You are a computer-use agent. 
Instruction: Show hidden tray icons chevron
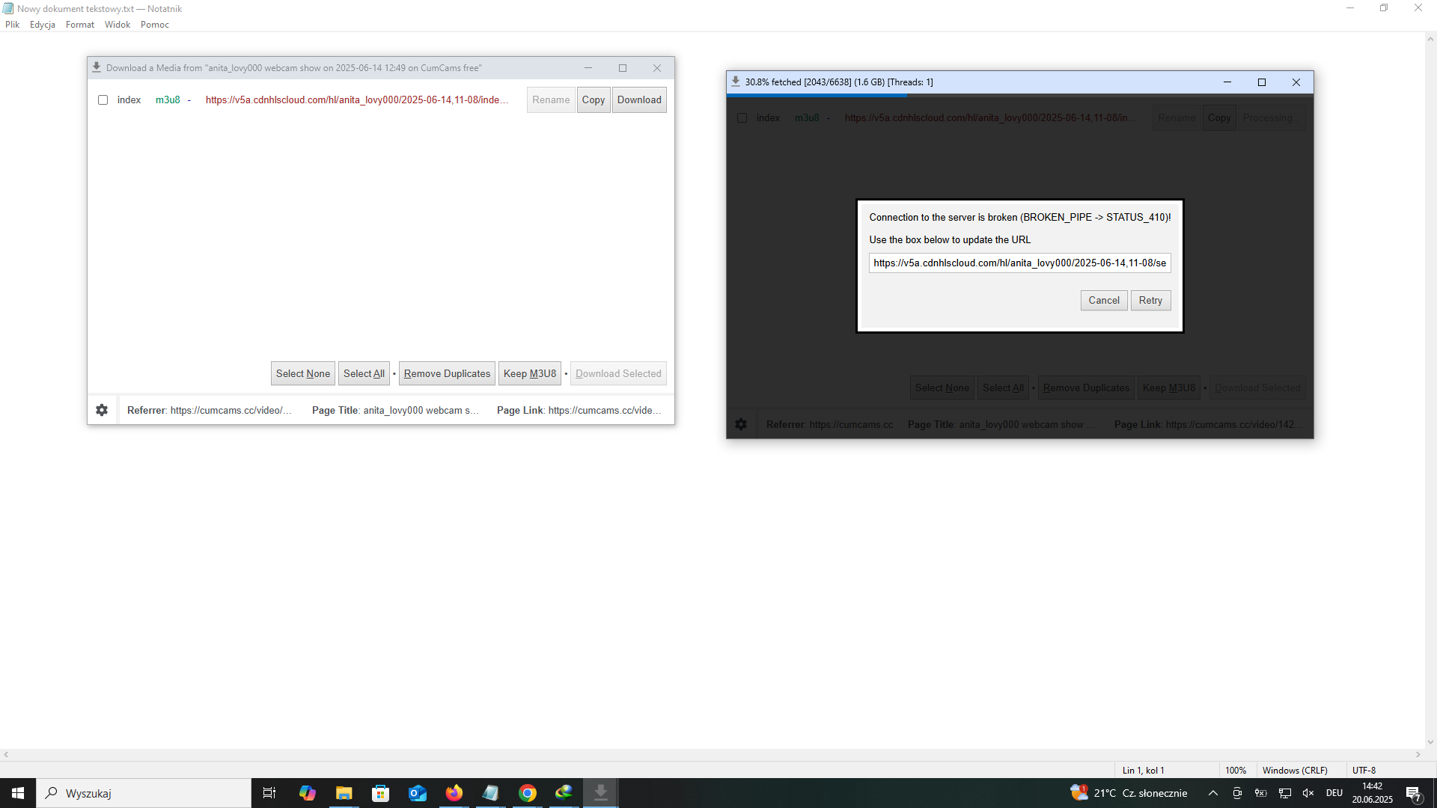pos(1213,793)
